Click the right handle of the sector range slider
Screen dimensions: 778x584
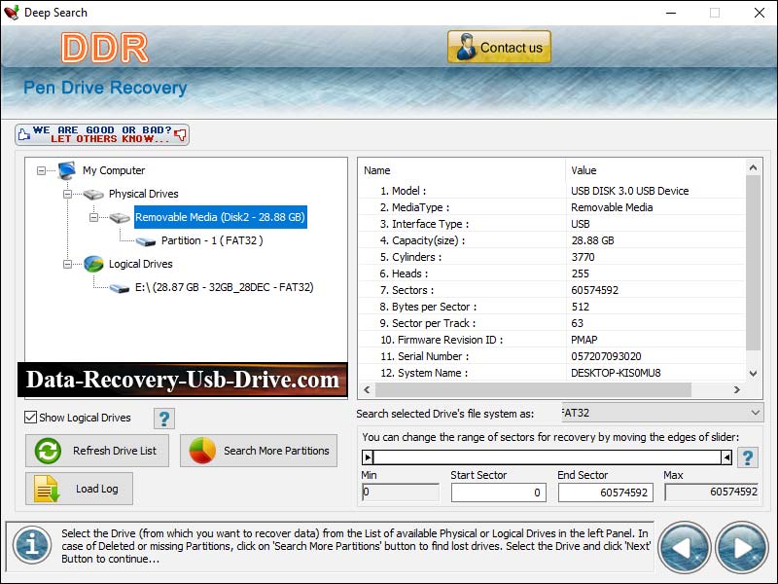[725, 456]
